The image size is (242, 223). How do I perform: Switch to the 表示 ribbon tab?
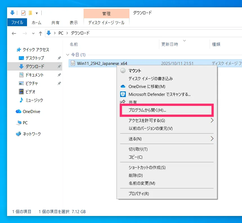pyautogui.click(x=73, y=22)
